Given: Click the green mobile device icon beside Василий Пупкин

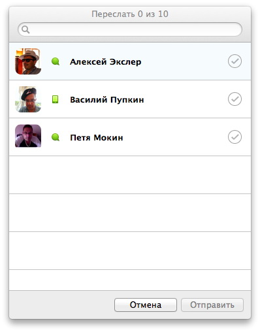Looking at the screenshot, I should click(x=56, y=99).
